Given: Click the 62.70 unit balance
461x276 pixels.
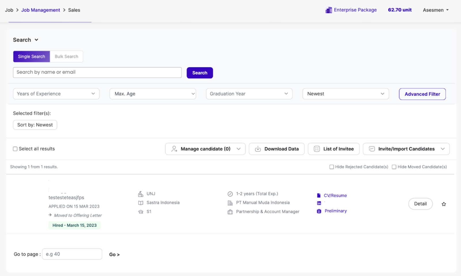Looking at the screenshot, I should [x=400, y=10].
